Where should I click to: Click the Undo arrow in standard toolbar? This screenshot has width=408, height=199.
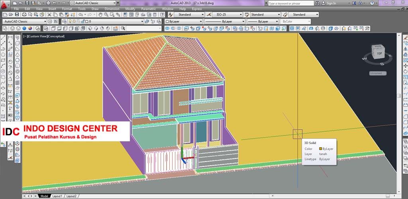pos(80,15)
